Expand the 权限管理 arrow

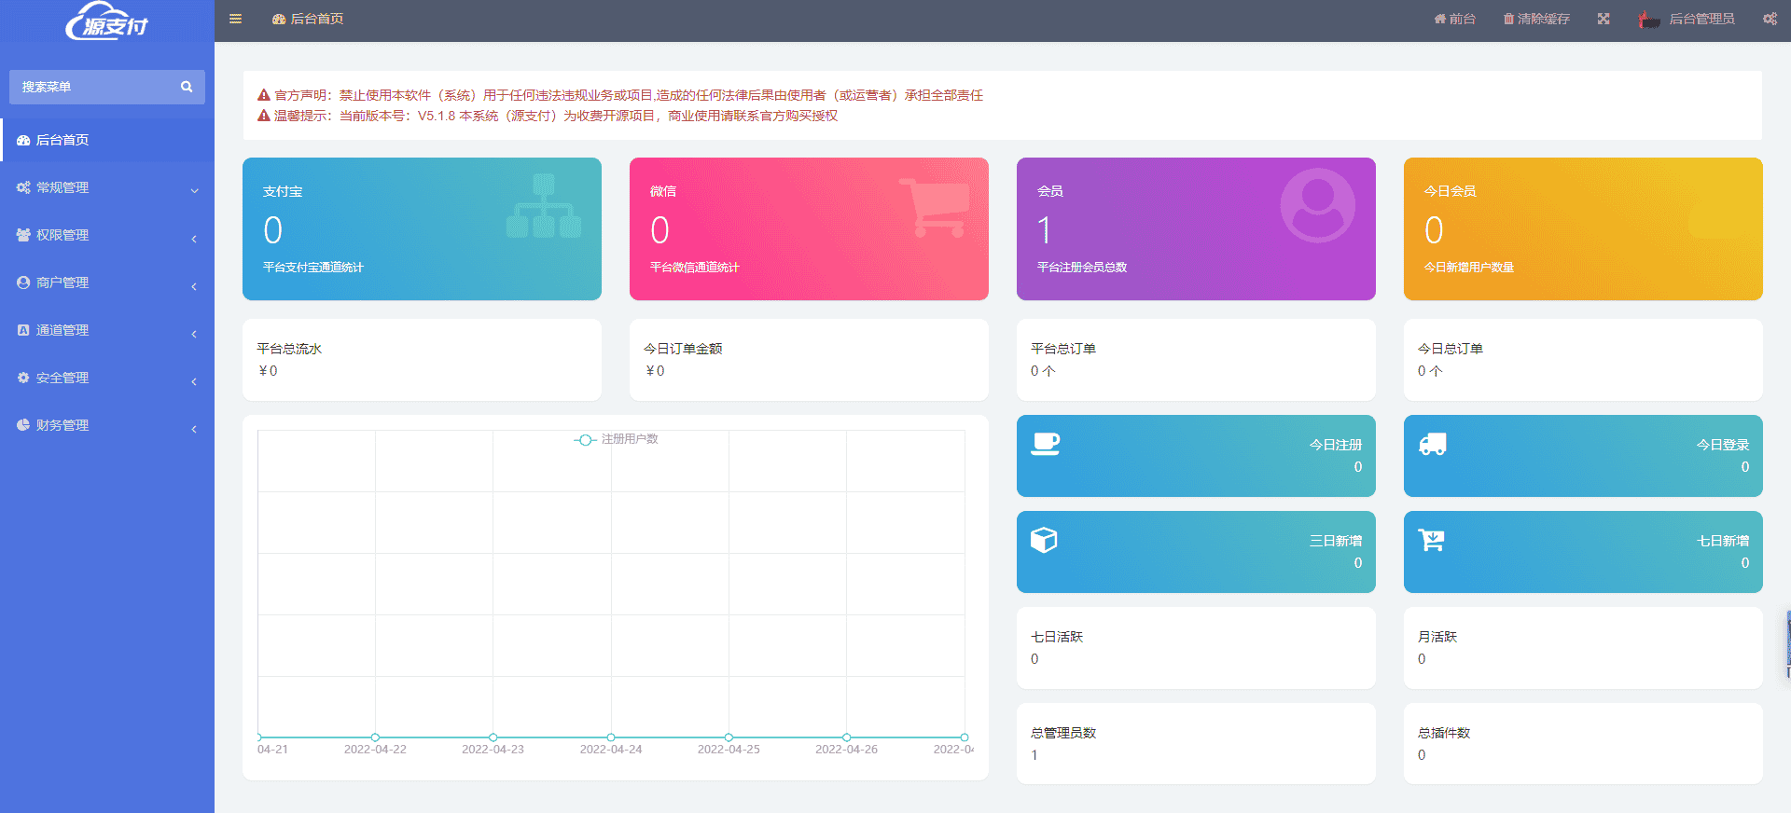coord(194,239)
